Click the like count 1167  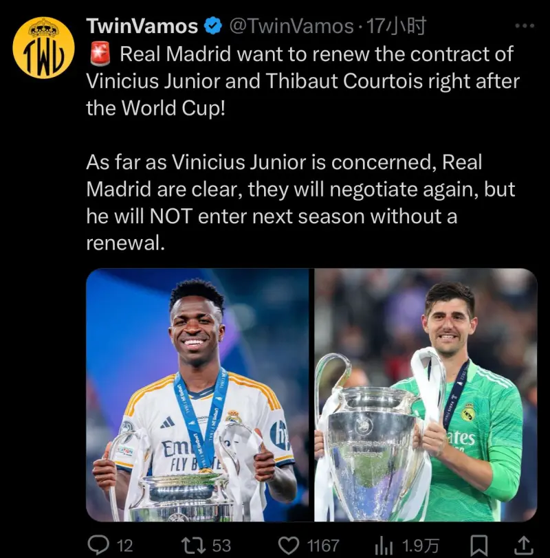click(x=323, y=546)
